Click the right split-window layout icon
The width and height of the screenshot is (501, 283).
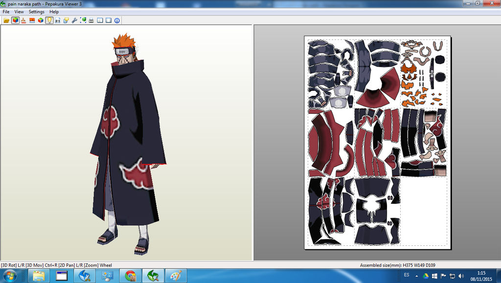tap(109, 21)
